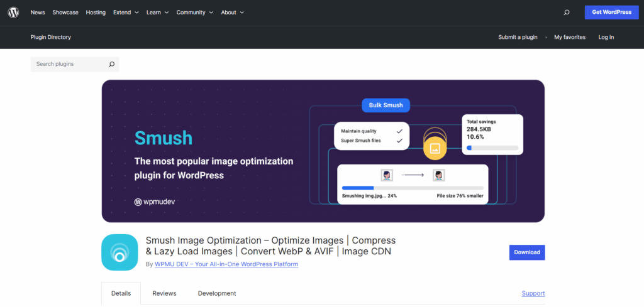Focus the Search plugins input field
This screenshot has height=307, width=644.
click(x=75, y=65)
